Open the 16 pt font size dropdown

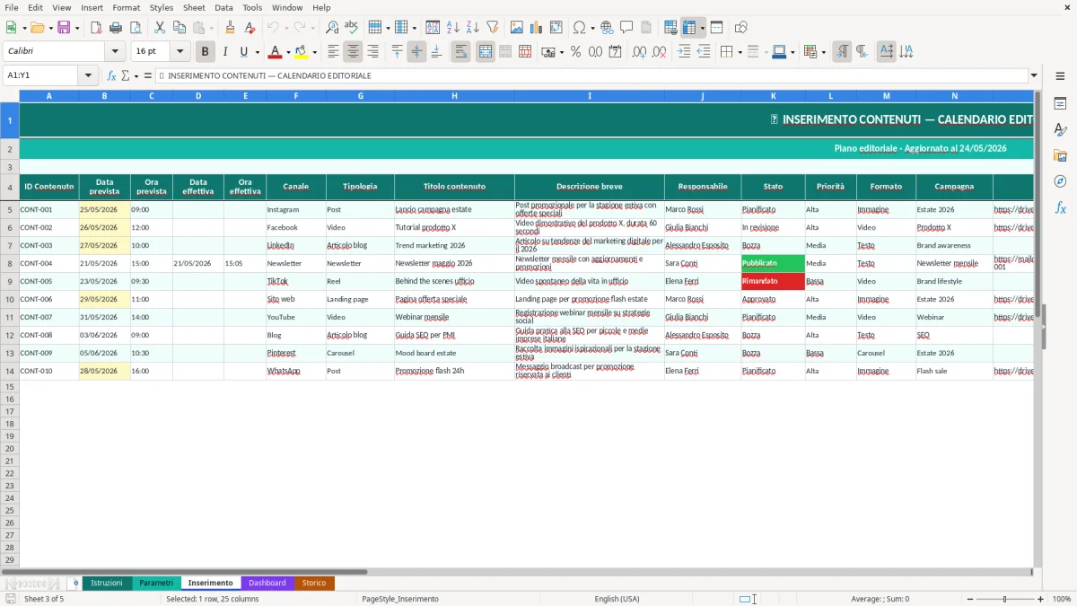click(x=180, y=52)
